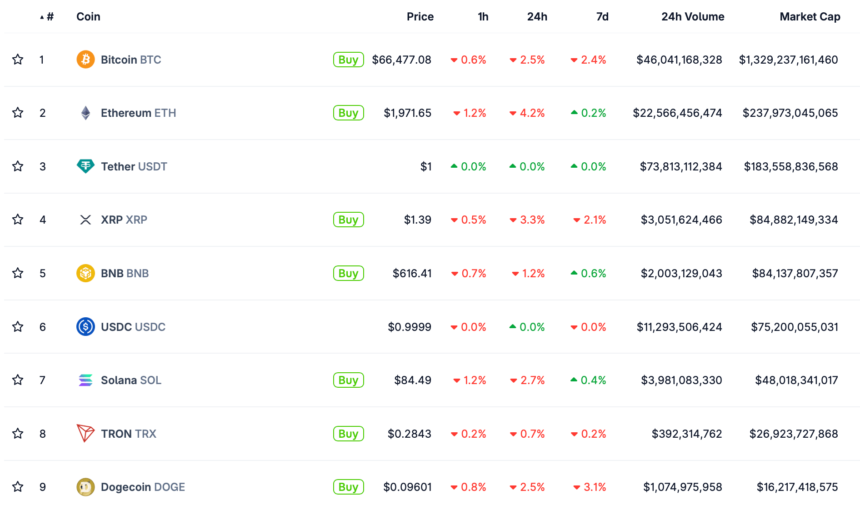This screenshot has height=510, width=860.
Task: Sort the table by Market Cap
Action: point(810,17)
